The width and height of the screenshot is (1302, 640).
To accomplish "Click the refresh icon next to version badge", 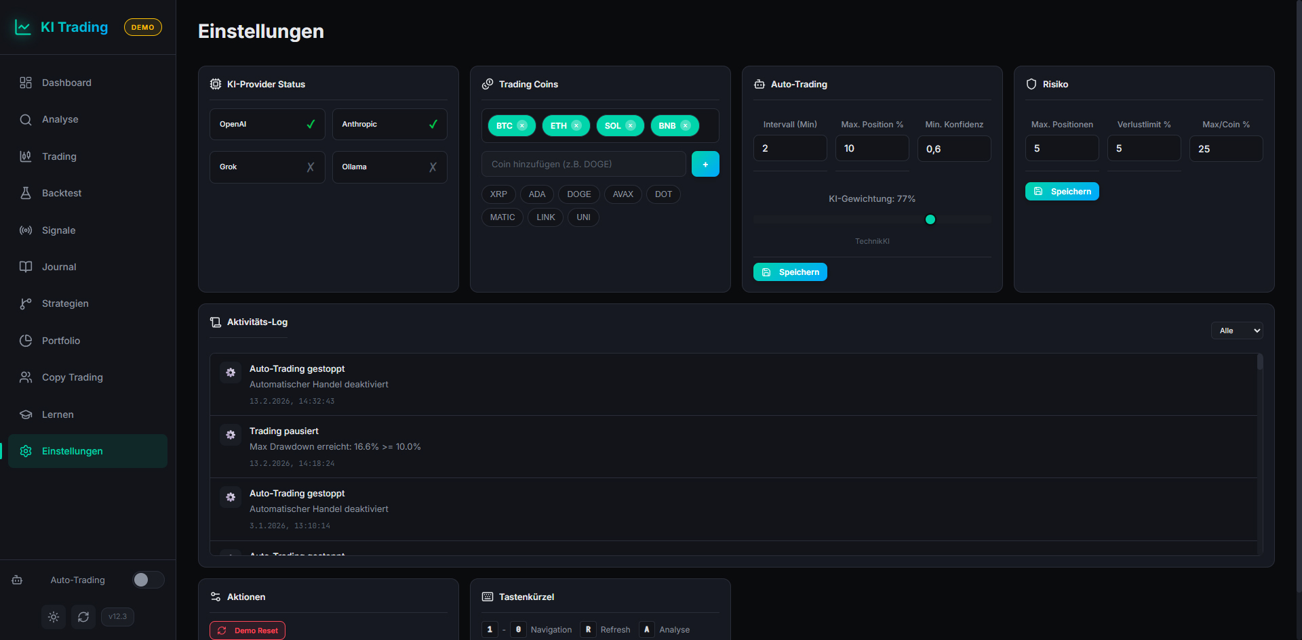I will pos(83,617).
